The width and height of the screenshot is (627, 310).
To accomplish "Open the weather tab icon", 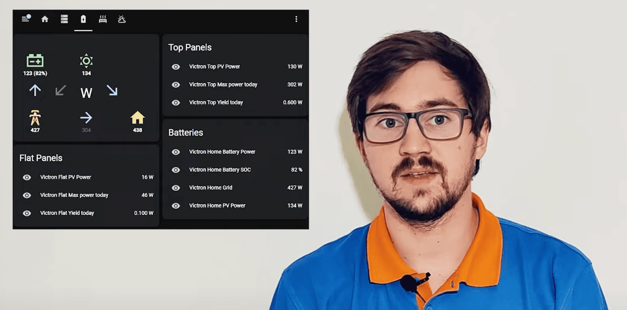I will (x=122, y=19).
